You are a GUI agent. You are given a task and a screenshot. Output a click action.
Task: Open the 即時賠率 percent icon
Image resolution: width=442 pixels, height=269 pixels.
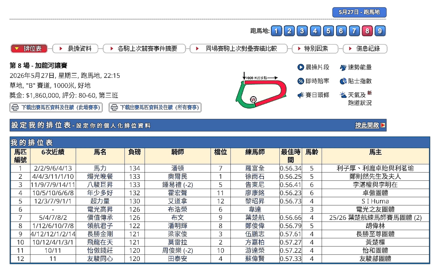click(300, 81)
